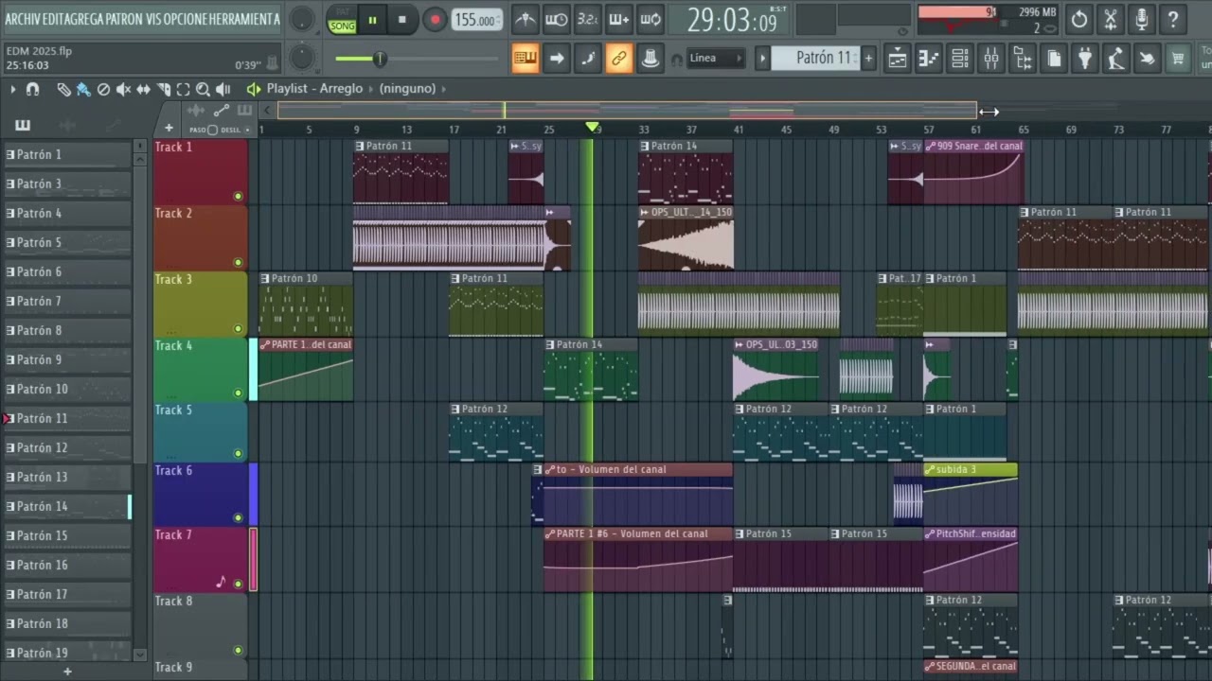Click the red record button

[435, 19]
